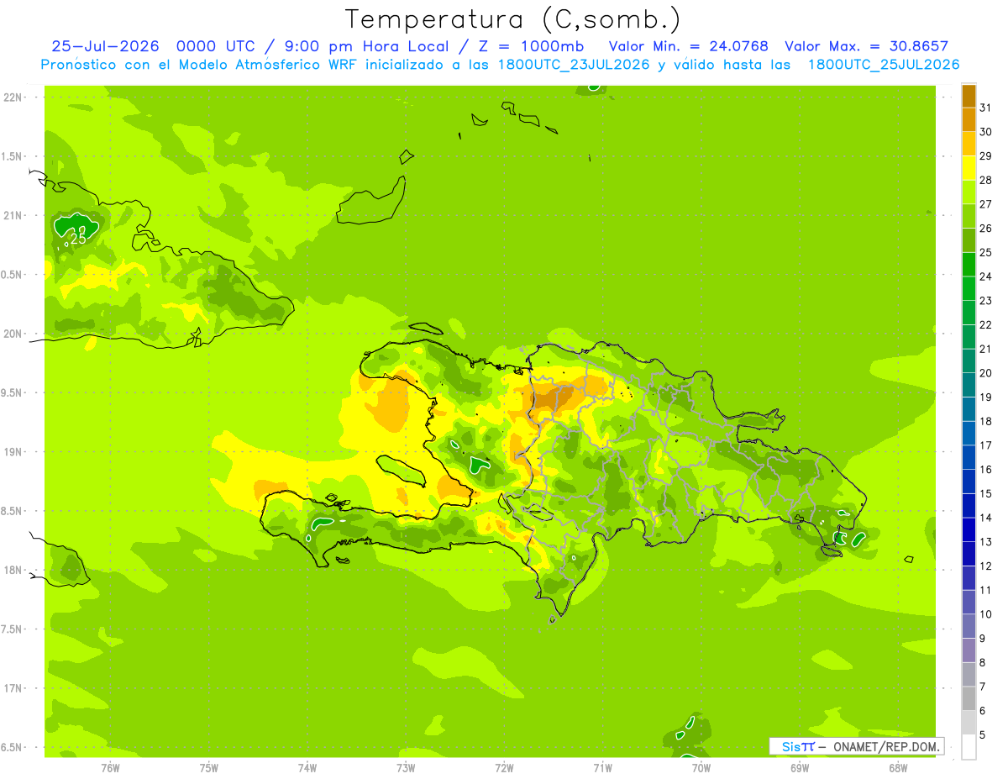Screen dimensions: 1008x779
Task: Click the "Valor Max. = 30.8657" readout
Action: coord(866,46)
